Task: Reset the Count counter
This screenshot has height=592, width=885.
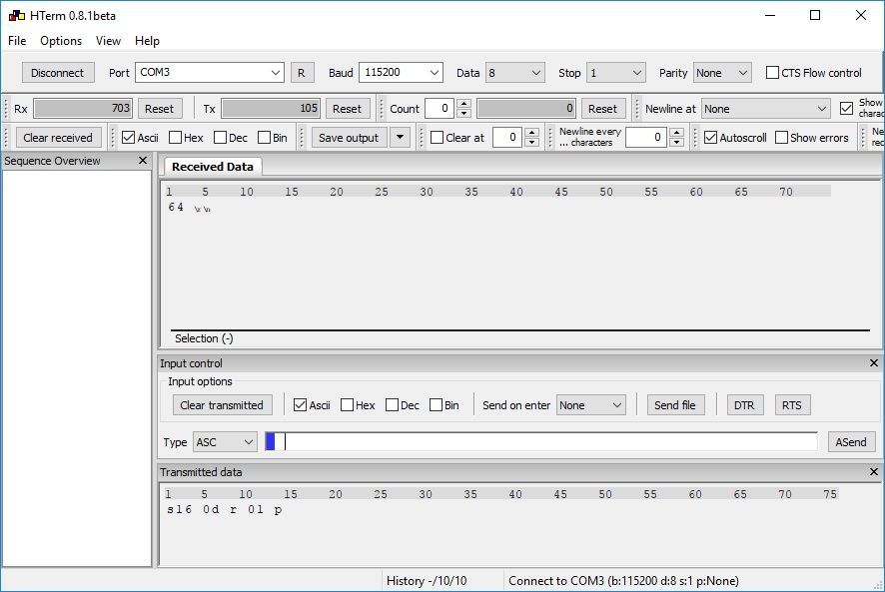Action: click(x=602, y=109)
